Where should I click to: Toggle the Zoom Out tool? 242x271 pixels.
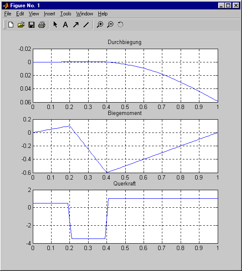[110, 25]
